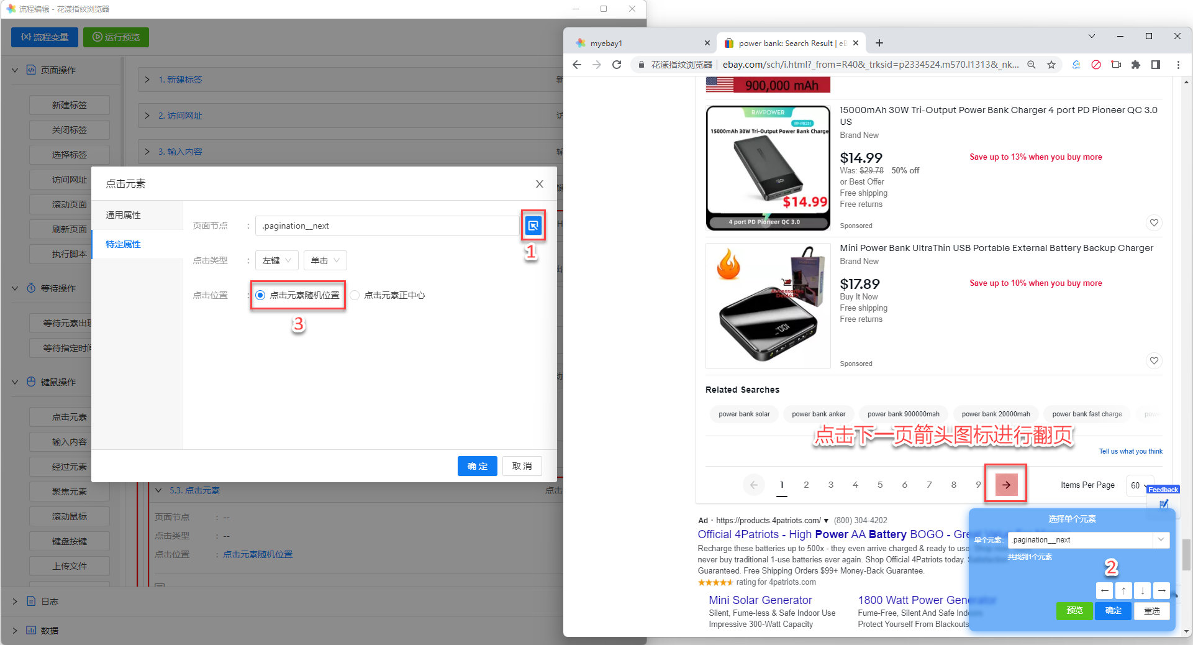Screen dimensions: 1193x645
Task: Click the up arrow in element picker
Action: [1123, 590]
